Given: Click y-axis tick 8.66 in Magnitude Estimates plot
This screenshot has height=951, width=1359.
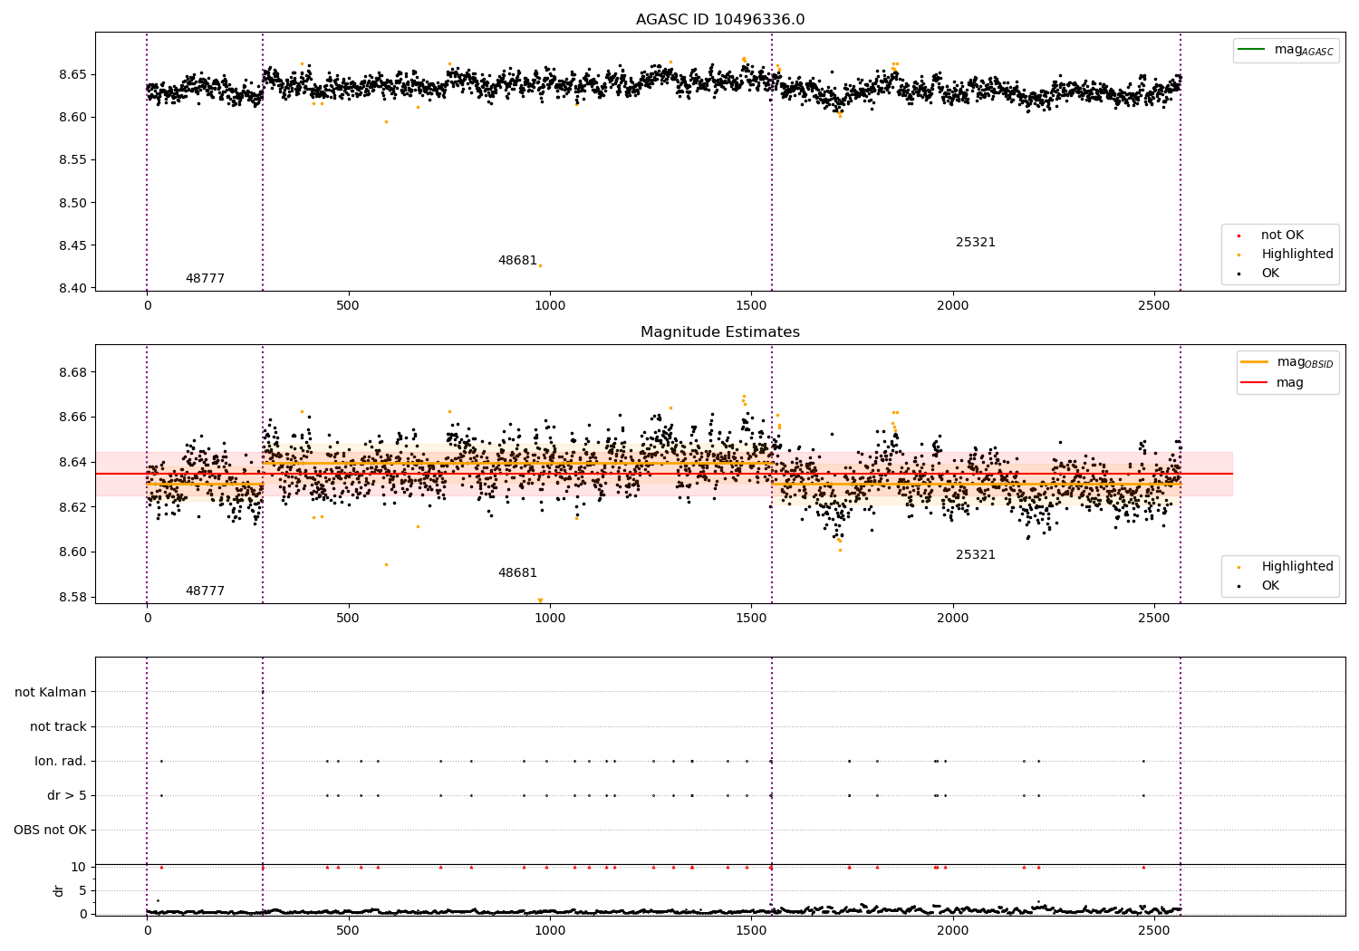Looking at the screenshot, I should tap(73, 418).
